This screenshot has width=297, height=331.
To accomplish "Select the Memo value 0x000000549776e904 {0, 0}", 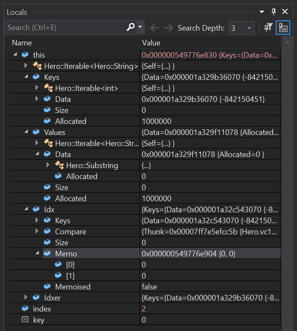I will [188, 254].
